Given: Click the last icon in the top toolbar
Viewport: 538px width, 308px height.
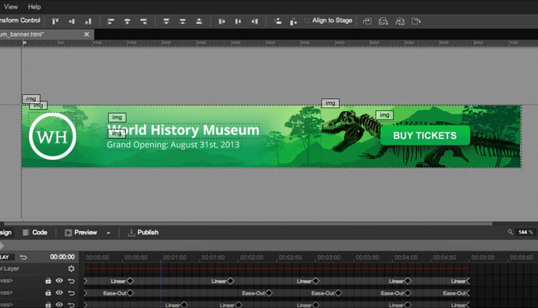Looking at the screenshot, I should 416,21.
